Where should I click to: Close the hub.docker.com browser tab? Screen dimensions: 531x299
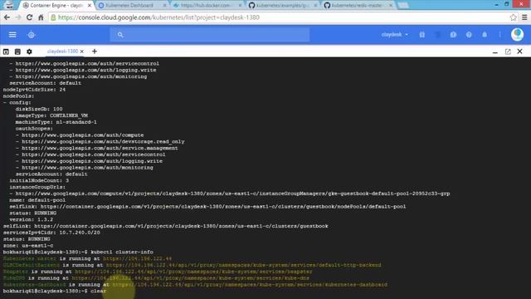point(240,6)
